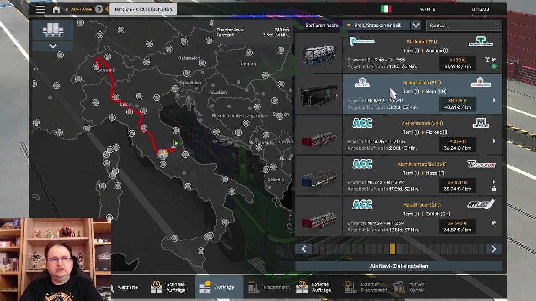
Task: Click ACC logo on Aluminiumprofile row
Action: (x=362, y=164)
